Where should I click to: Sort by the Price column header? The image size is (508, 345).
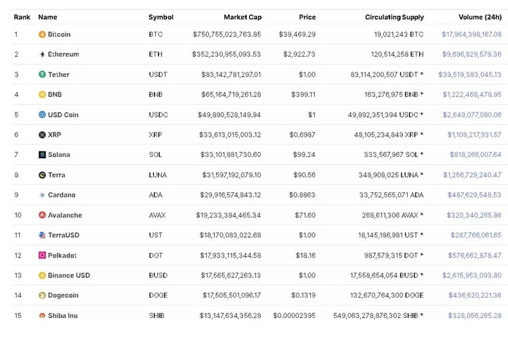click(307, 17)
